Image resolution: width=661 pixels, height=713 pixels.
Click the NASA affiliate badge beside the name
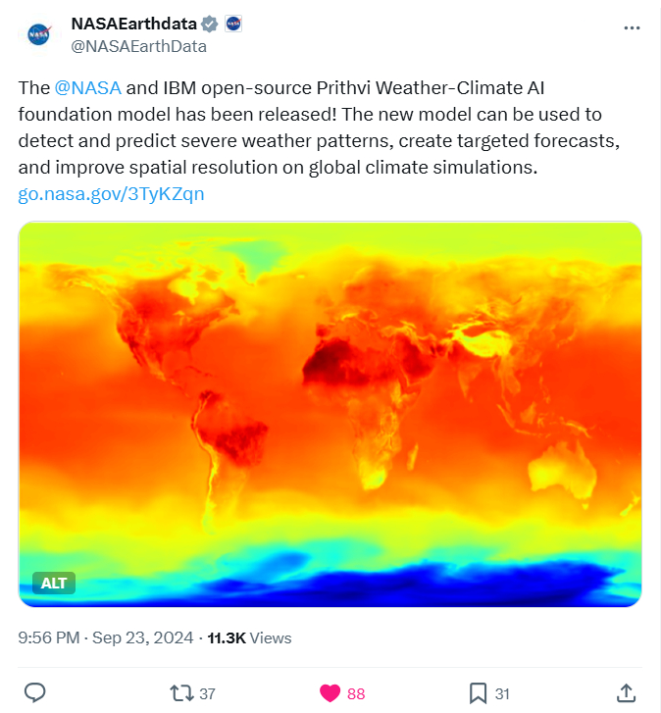tap(233, 24)
